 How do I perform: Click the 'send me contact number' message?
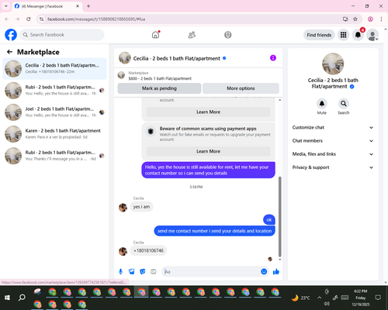tap(215, 231)
